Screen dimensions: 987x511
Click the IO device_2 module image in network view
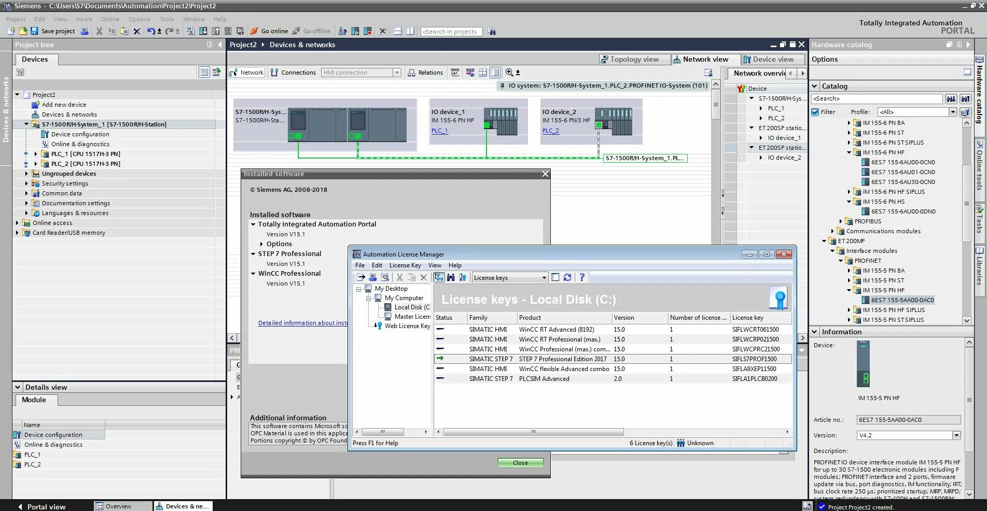click(614, 121)
